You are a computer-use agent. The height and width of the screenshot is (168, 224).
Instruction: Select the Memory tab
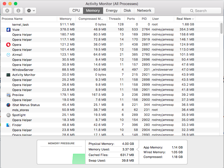coord(93,11)
